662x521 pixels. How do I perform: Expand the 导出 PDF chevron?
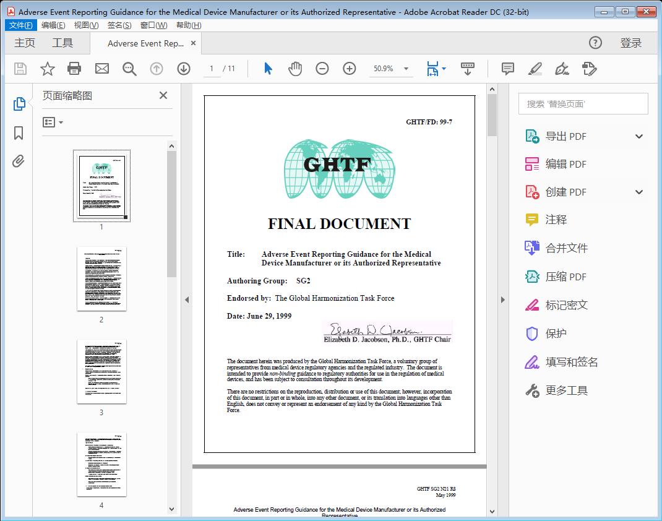click(x=638, y=136)
